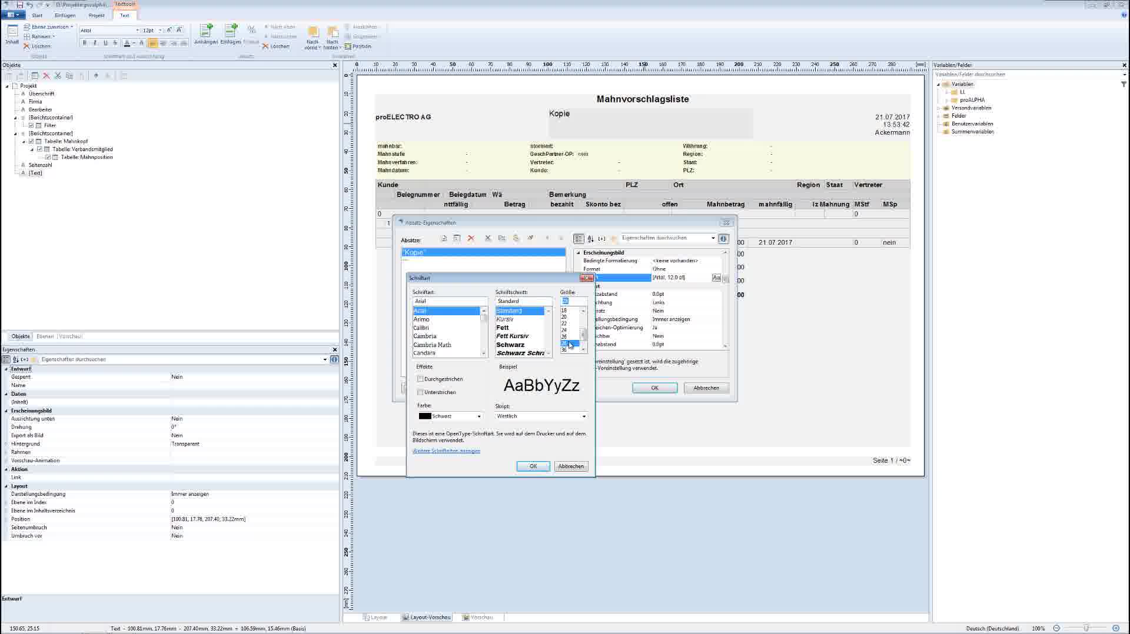Open the Projekt ribbon tab
Image resolution: width=1130 pixels, height=634 pixels.
(x=97, y=15)
